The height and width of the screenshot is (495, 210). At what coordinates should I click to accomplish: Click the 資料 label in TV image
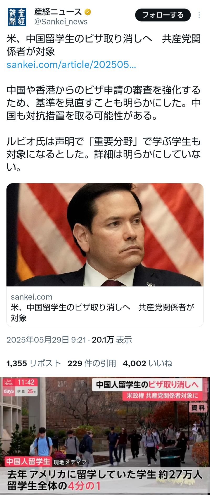point(198,408)
